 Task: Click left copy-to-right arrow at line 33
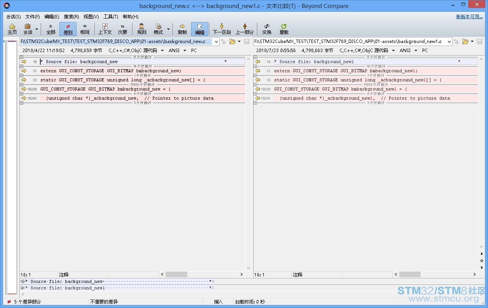point(24,80)
